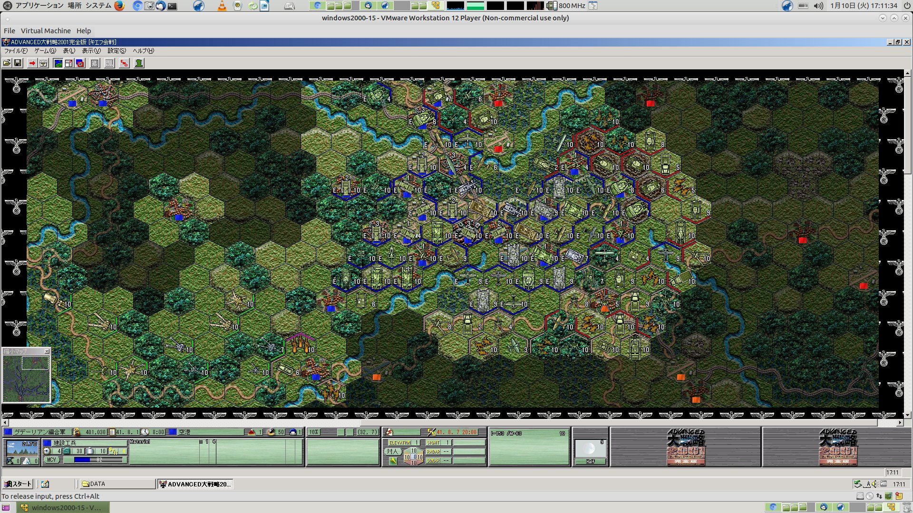Open the 設定(S) menu
The width and height of the screenshot is (913, 513).
(x=117, y=51)
